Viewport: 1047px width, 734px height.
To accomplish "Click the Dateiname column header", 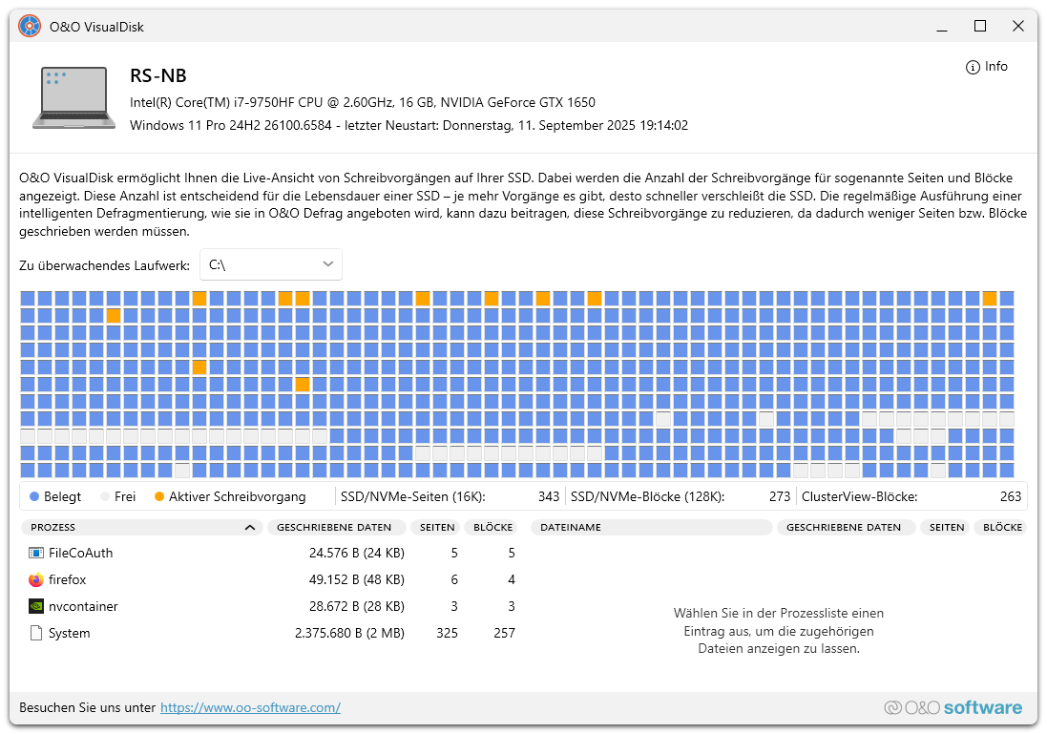I will [x=651, y=527].
